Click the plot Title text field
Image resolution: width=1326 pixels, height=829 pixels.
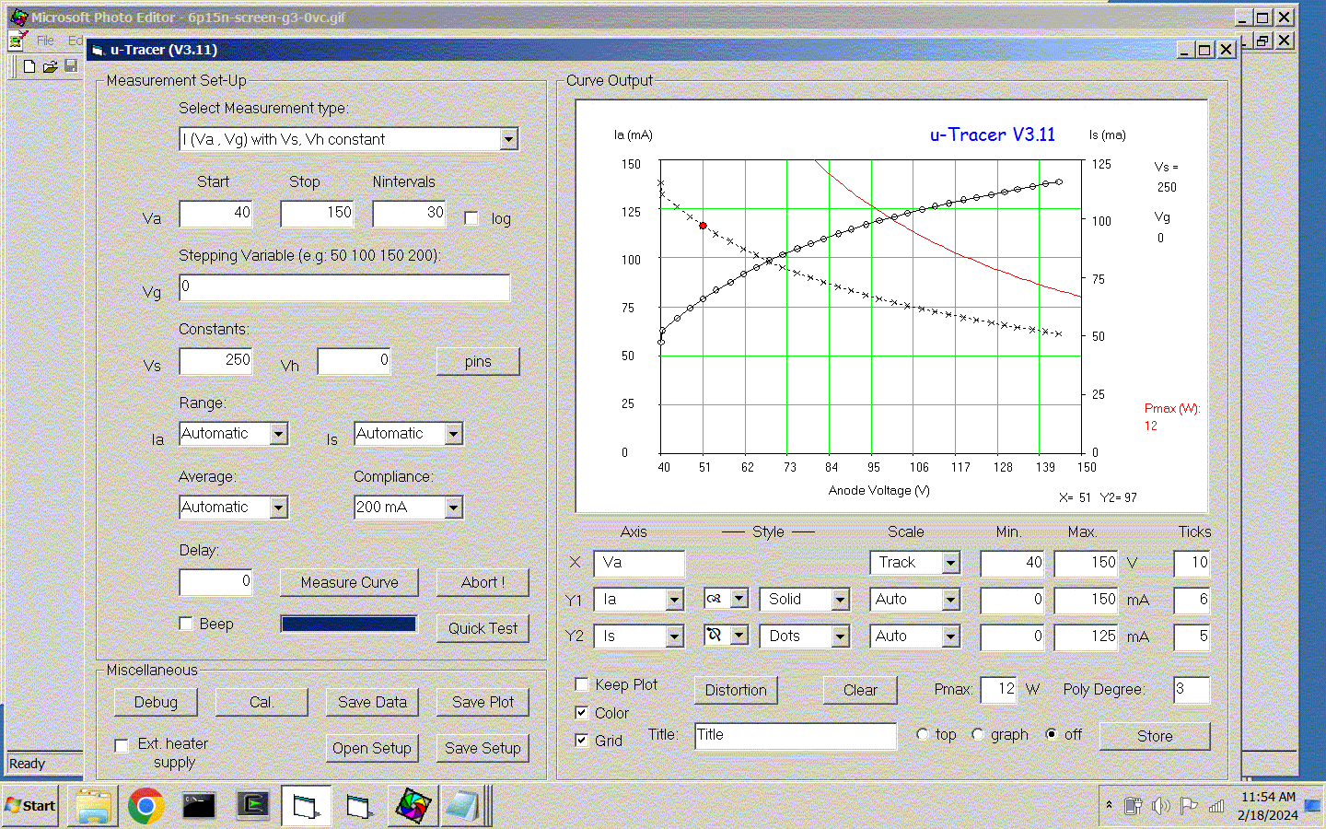click(796, 736)
